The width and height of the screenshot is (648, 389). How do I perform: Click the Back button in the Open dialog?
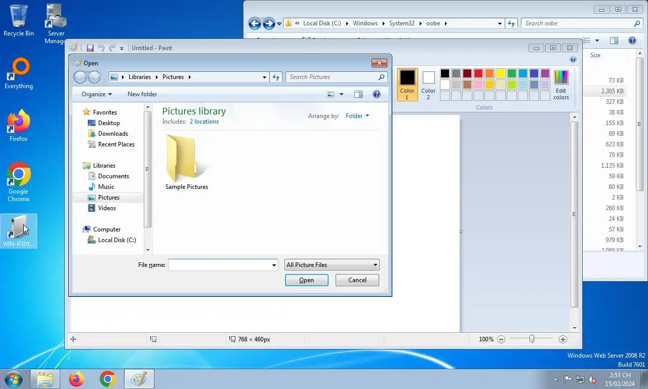click(80, 77)
